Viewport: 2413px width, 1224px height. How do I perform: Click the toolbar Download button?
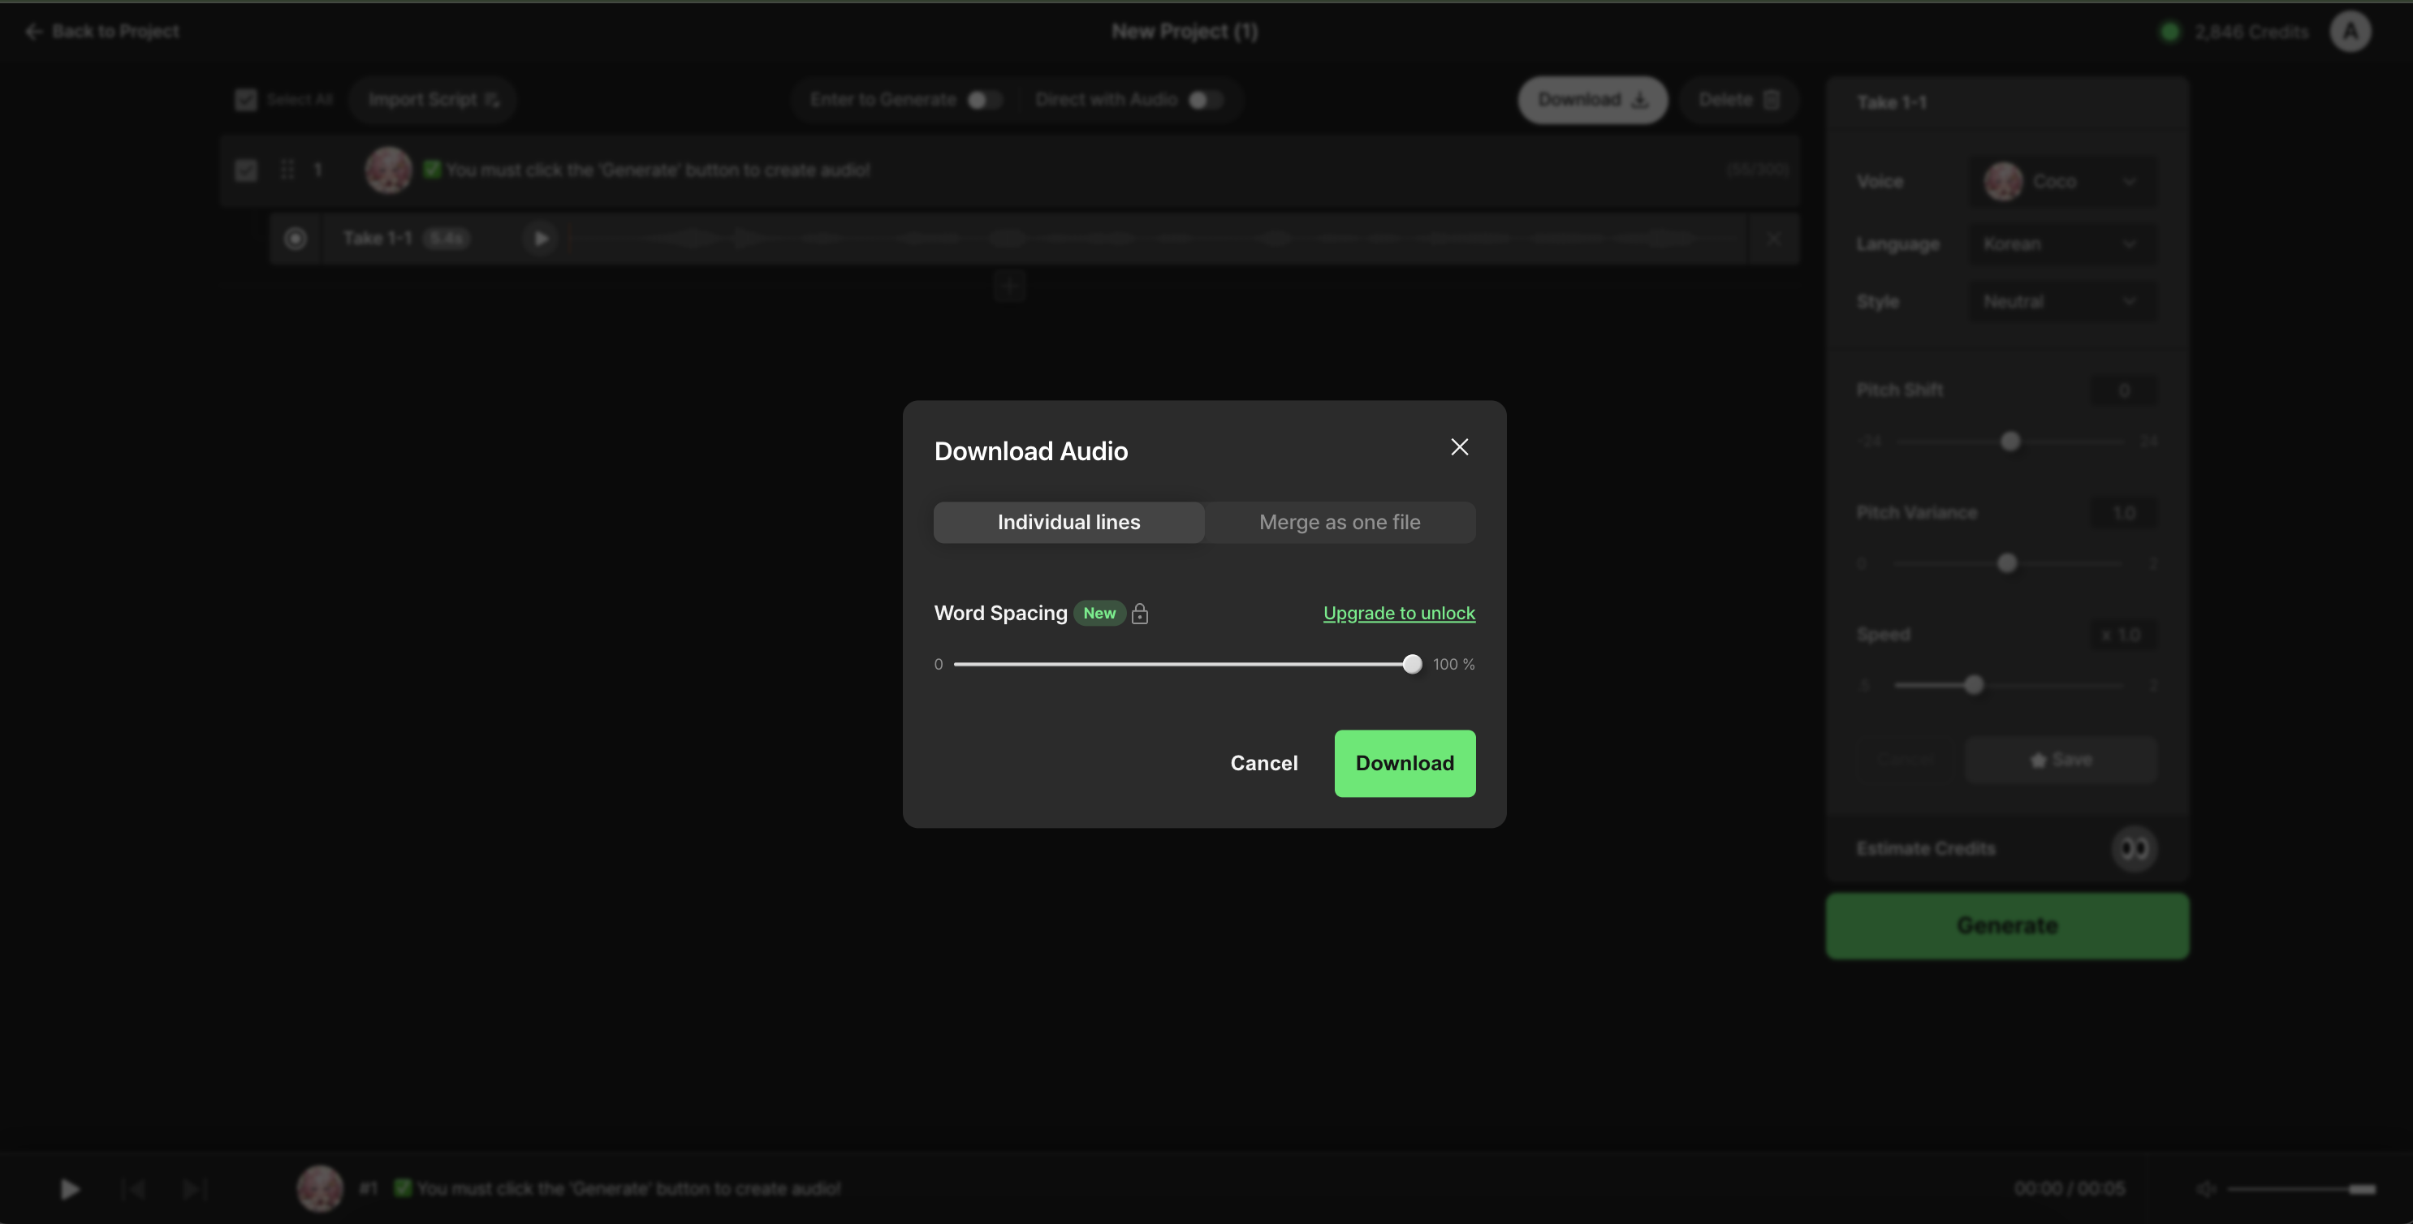click(x=1592, y=99)
